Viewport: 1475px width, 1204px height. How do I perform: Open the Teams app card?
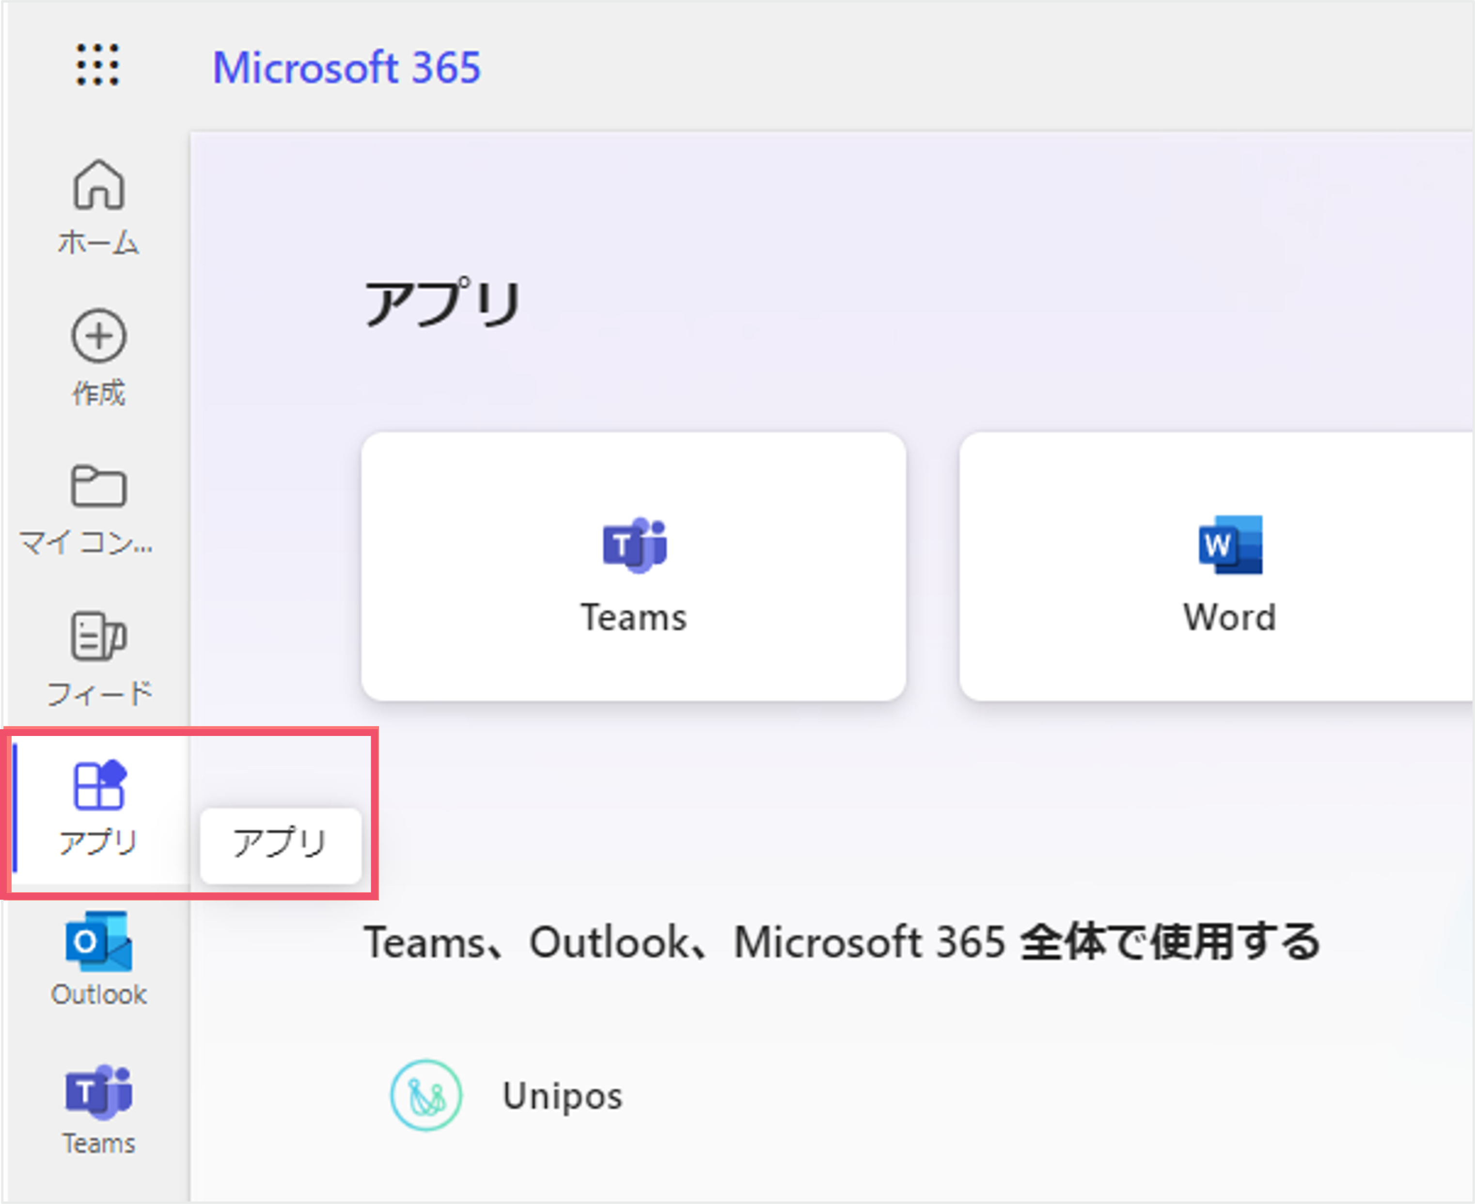tap(633, 566)
